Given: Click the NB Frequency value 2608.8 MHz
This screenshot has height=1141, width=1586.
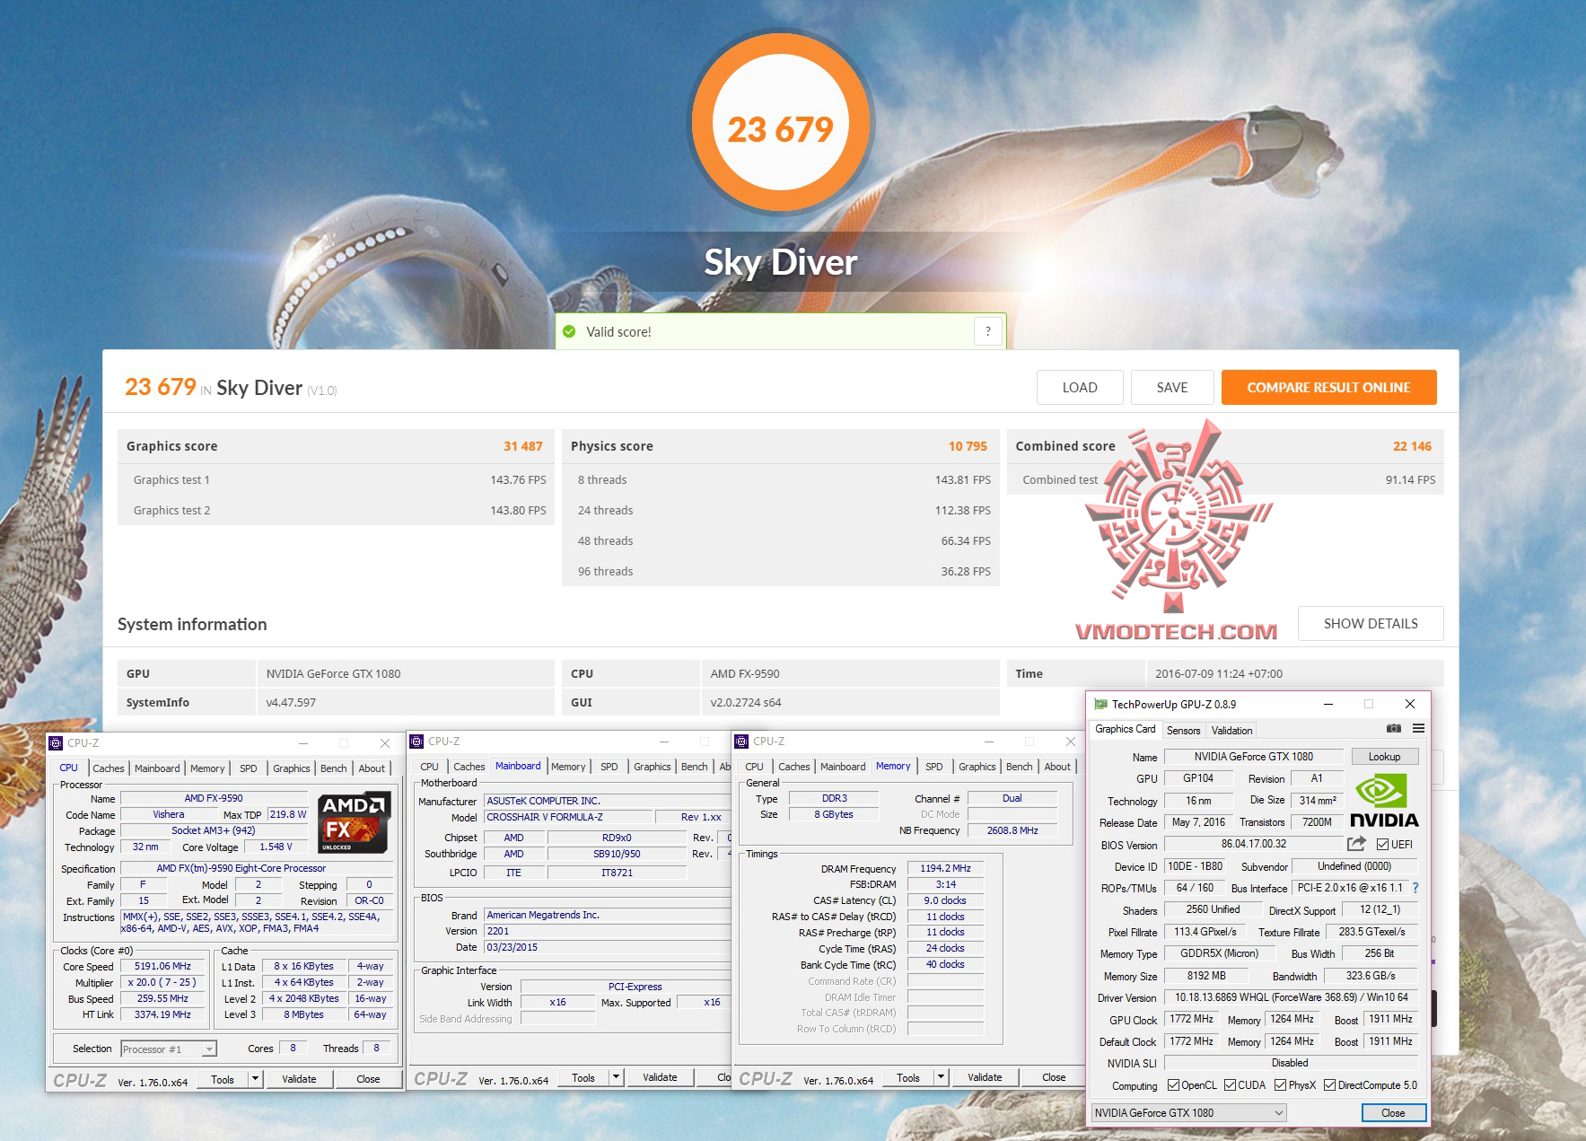Looking at the screenshot, I should pos(1012,830).
